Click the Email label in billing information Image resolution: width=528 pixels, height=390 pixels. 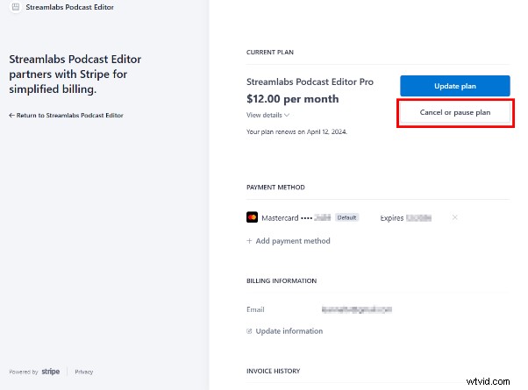tap(255, 309)
